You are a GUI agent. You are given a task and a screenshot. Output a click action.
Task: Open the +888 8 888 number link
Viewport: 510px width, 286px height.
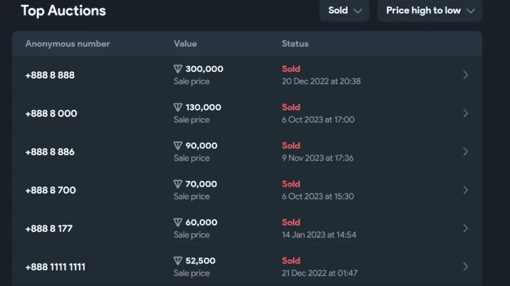point(50,75)
